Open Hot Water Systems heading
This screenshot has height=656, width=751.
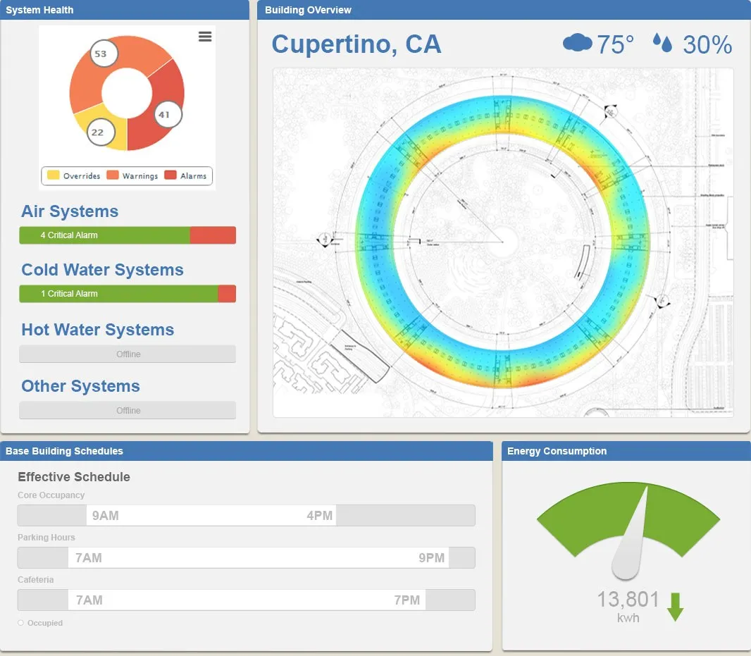[98, 330]
